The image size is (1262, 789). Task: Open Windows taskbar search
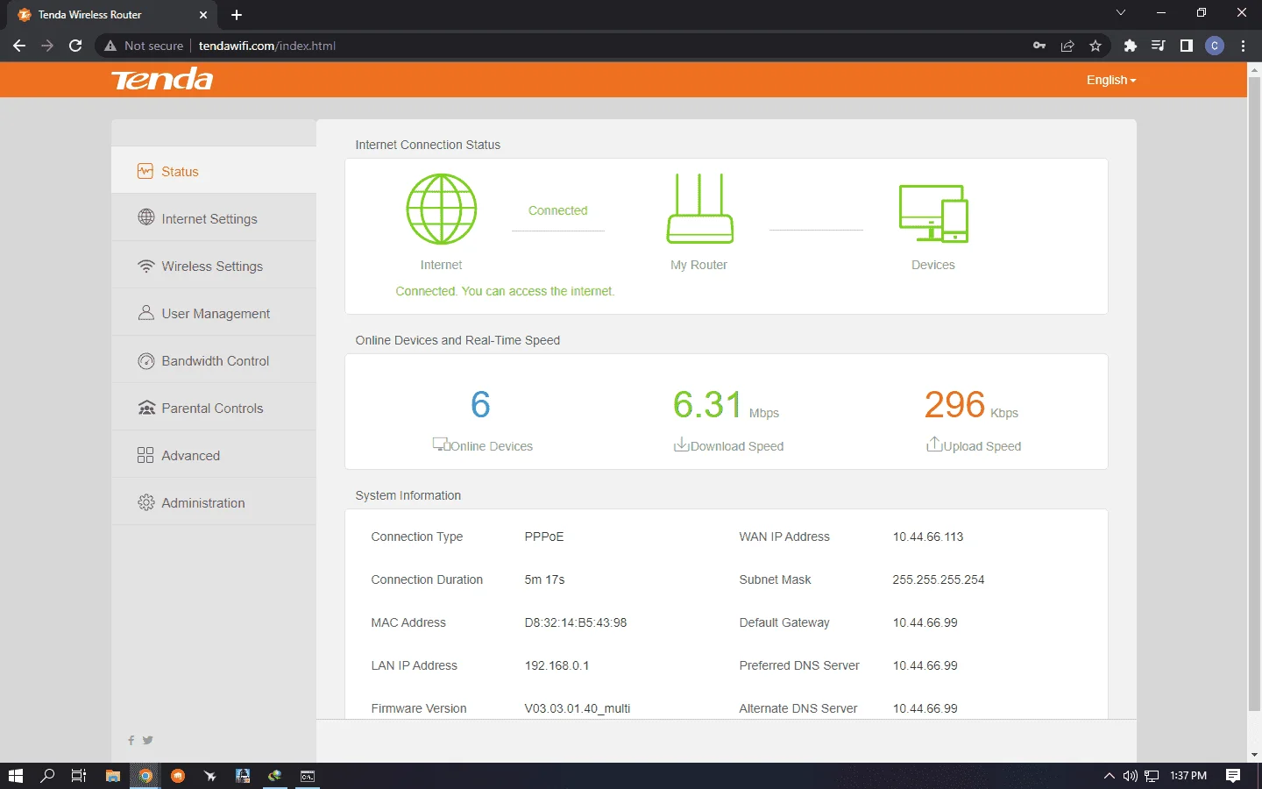(47, 776)
